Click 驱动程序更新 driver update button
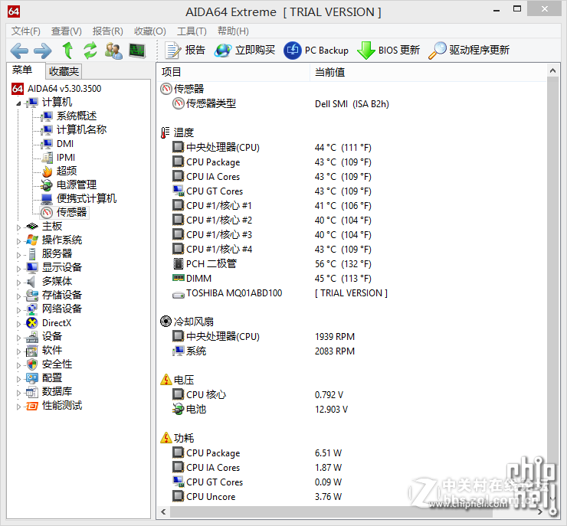This screenshot has width=567, height=526. coord(469,51)
